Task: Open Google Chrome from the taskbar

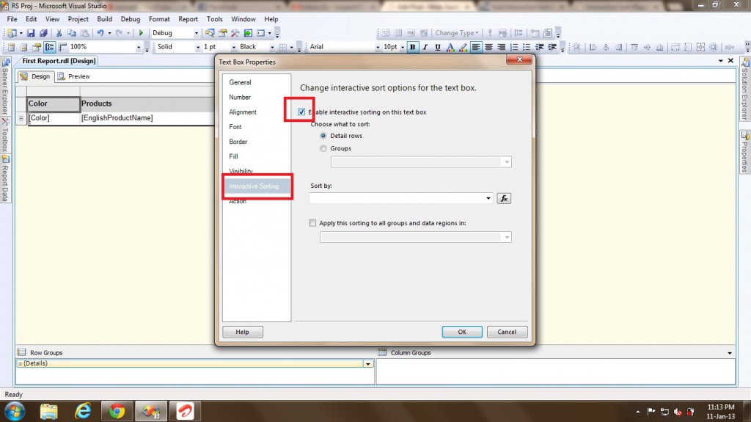Action: pos(117,410)
